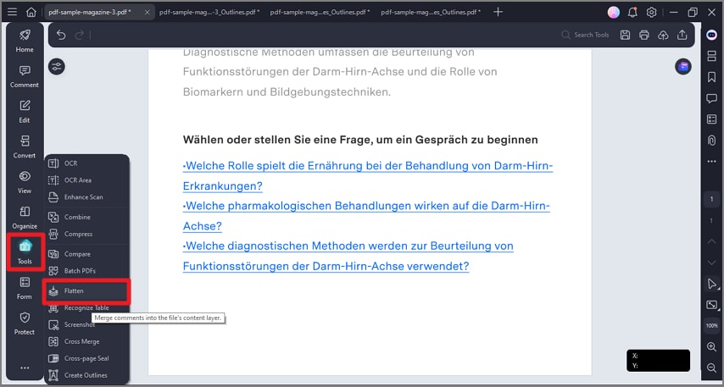The height and width of the screenshot is (387, 724).
Task: Switch to the last es_Outlines.pdf tab
Action: [431, 13]
